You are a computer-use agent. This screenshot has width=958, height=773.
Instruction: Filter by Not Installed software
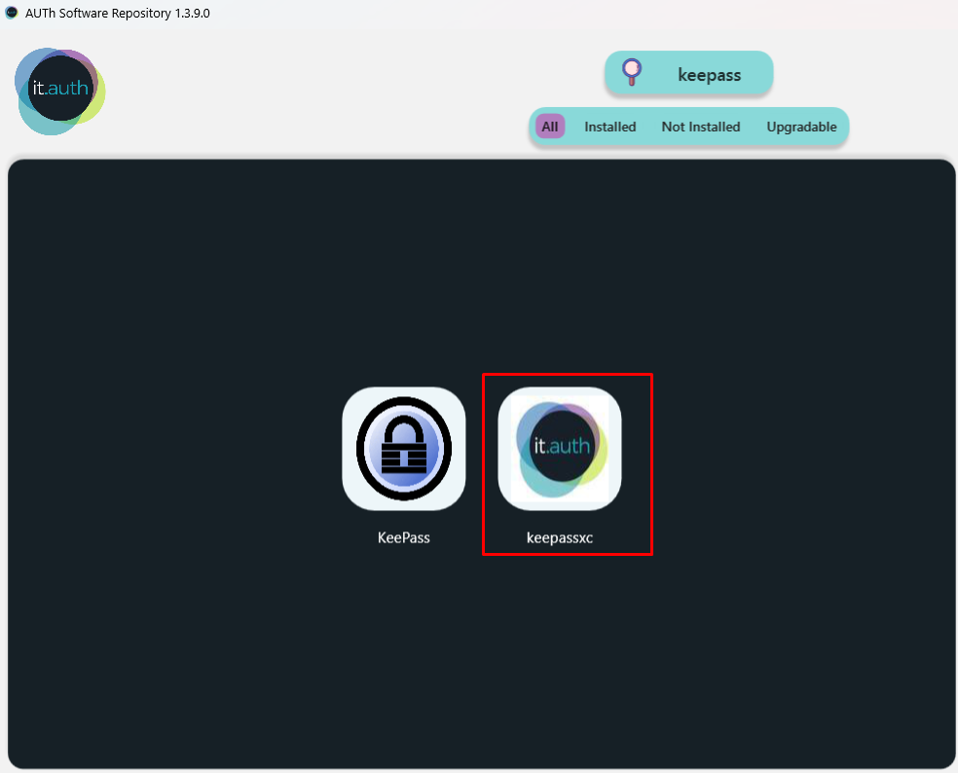point(700,127)
